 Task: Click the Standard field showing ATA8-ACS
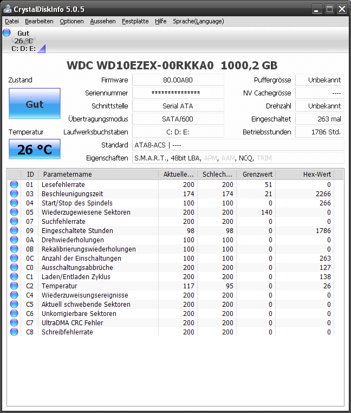click(x=238, y=145)
